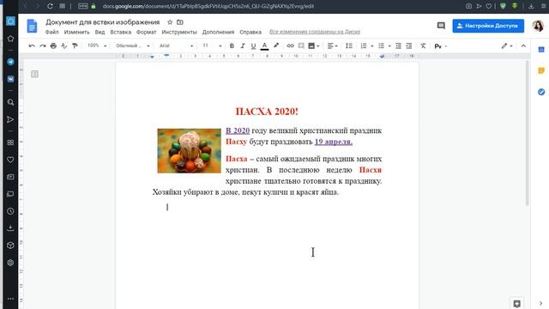Open VK in browser sidebar

coord(10,79)
